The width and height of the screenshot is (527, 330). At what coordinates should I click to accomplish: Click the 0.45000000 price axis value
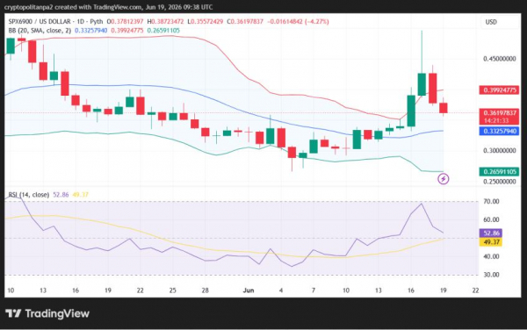[x=500, y=59]
